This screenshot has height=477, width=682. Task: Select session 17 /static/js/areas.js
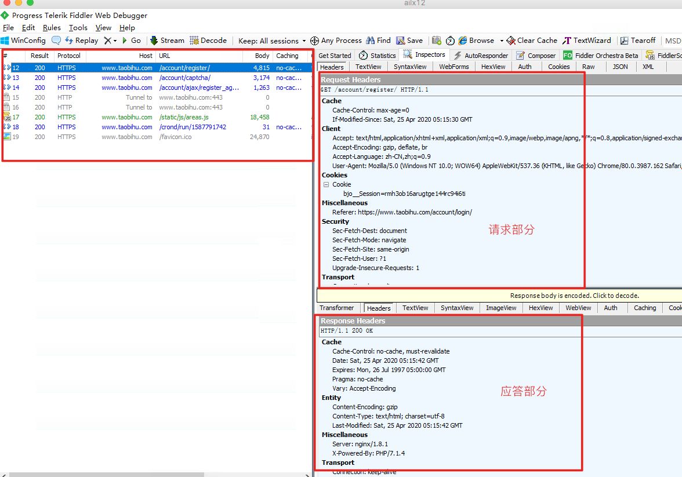157,118
